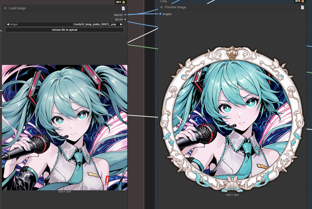Viewport: 312px width, 209px height.
Task: Click choose file to upload button
Action: click(64, 30)
